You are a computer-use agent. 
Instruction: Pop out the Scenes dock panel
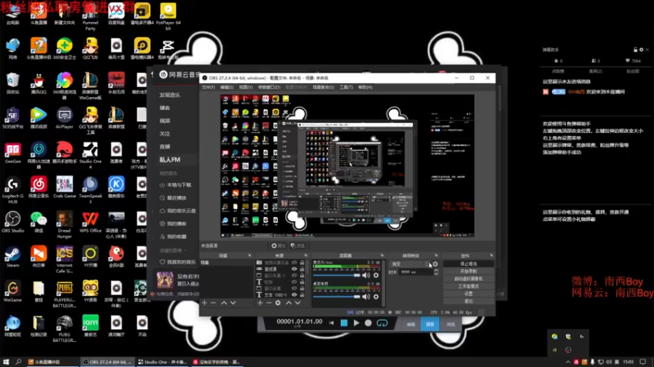[249, 255]
